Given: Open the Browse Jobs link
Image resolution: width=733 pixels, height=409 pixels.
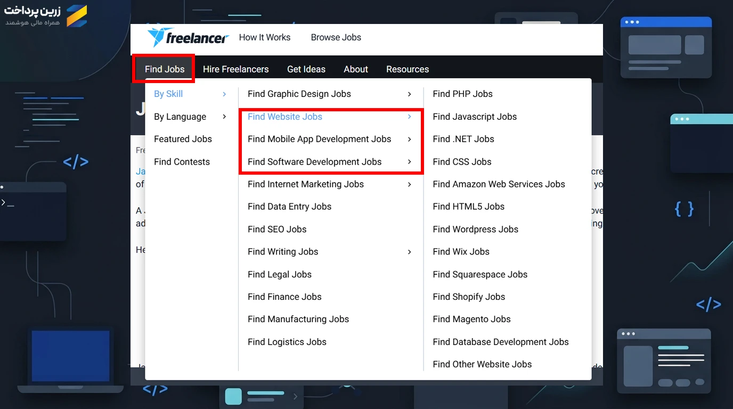Looking at the screenshot, I should (336, 37).
